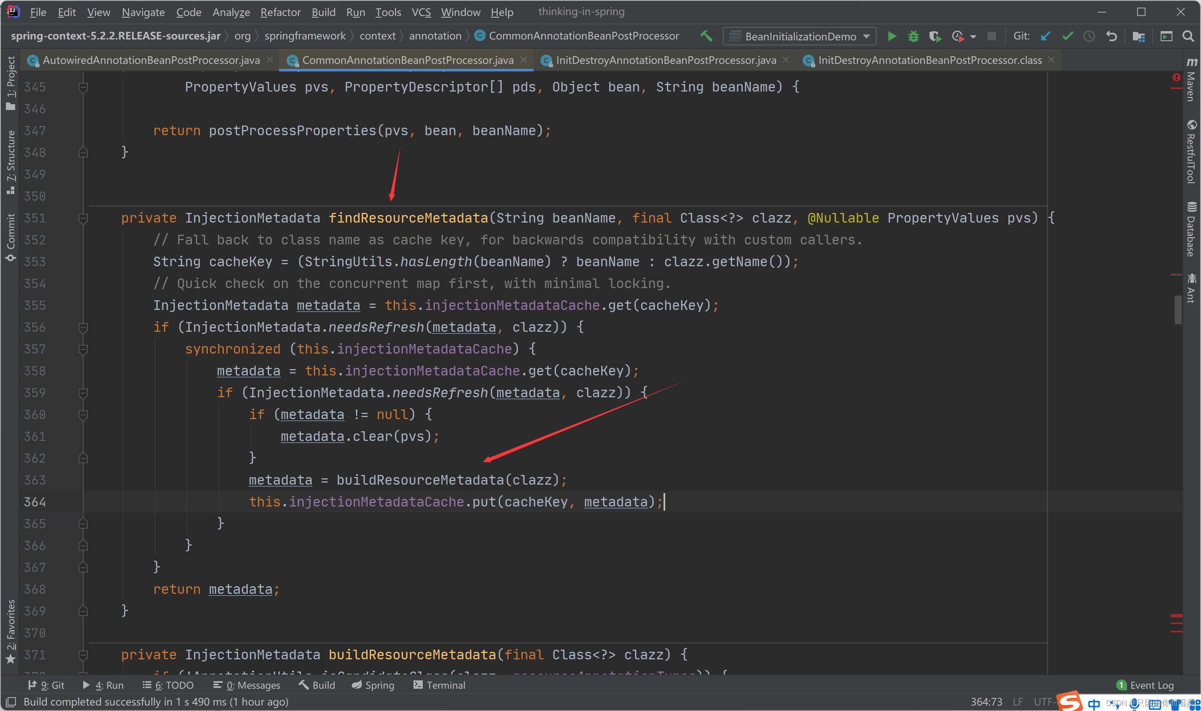This screenshot has height=711, width=1201.
Task: Collapse the findResourceMetadata method at line 351
Action: [x=83, y=218]
